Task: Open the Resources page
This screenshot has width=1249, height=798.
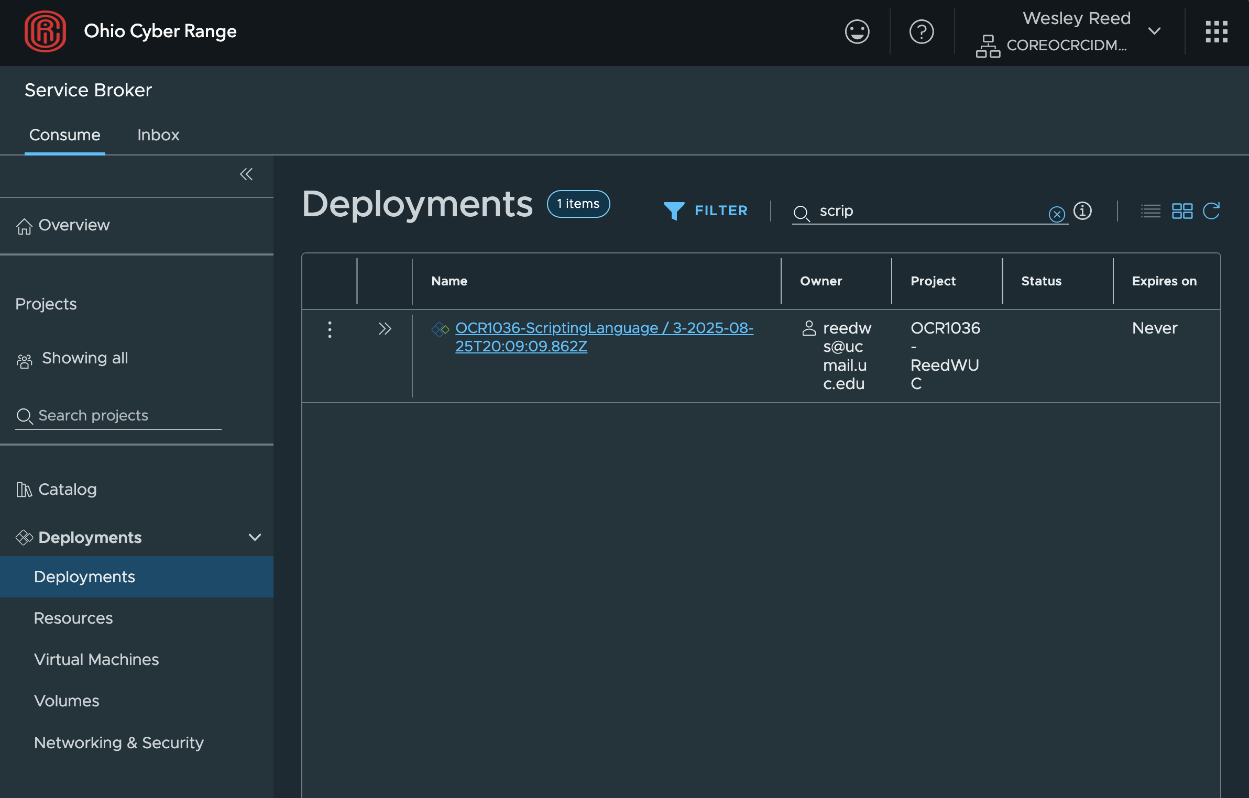Action: 73,618
